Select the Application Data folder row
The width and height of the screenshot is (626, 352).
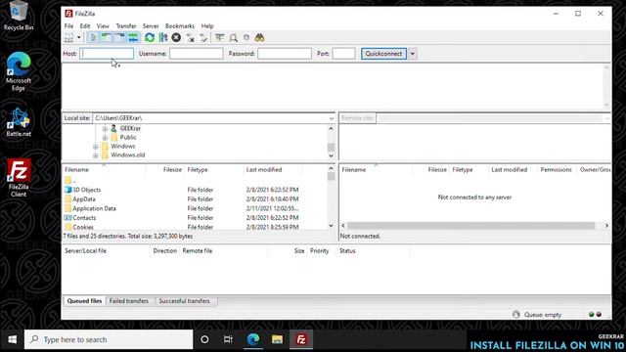(x=196, y=208)
